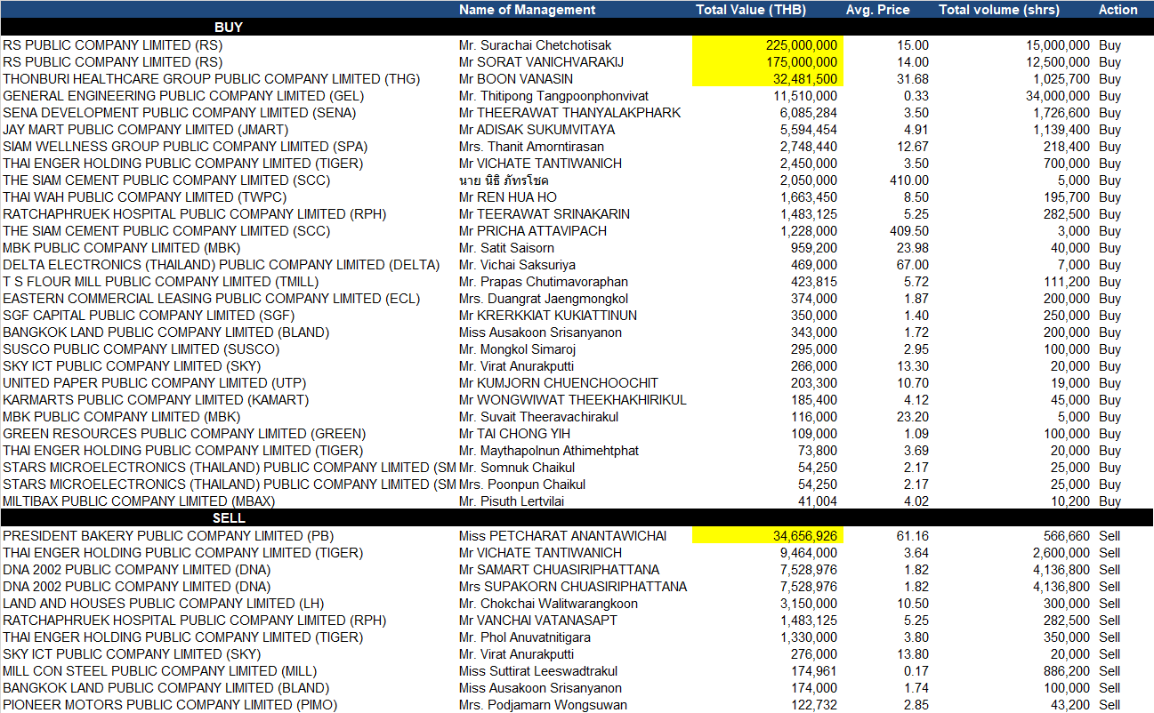1154x713 pixels.
Task: Click Mr THEERAWAT THANYALAKPHARK cell
Action: [x=570, y=113]
